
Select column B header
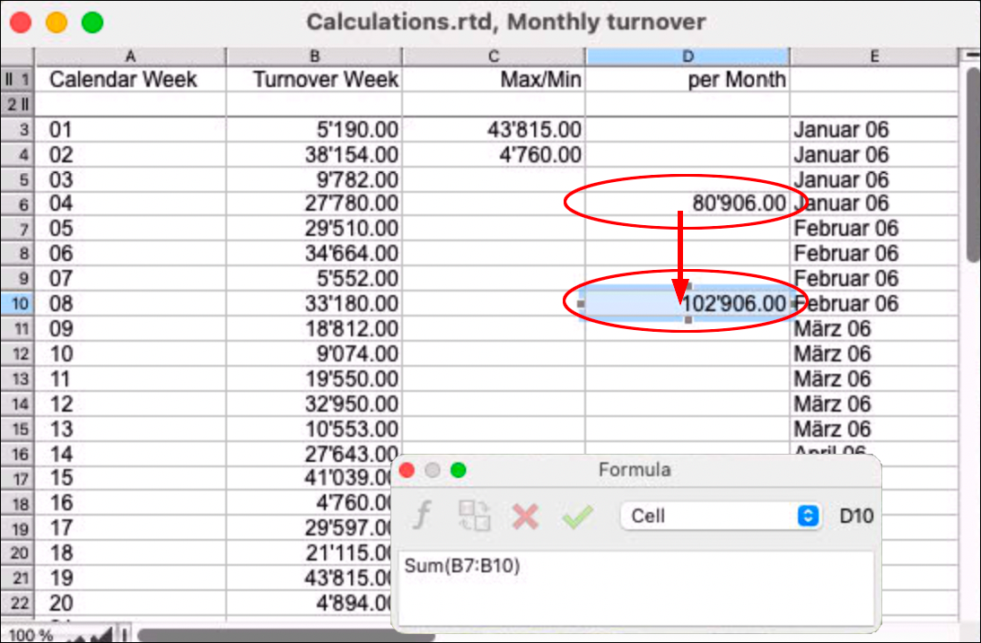[x=314, y=56]
